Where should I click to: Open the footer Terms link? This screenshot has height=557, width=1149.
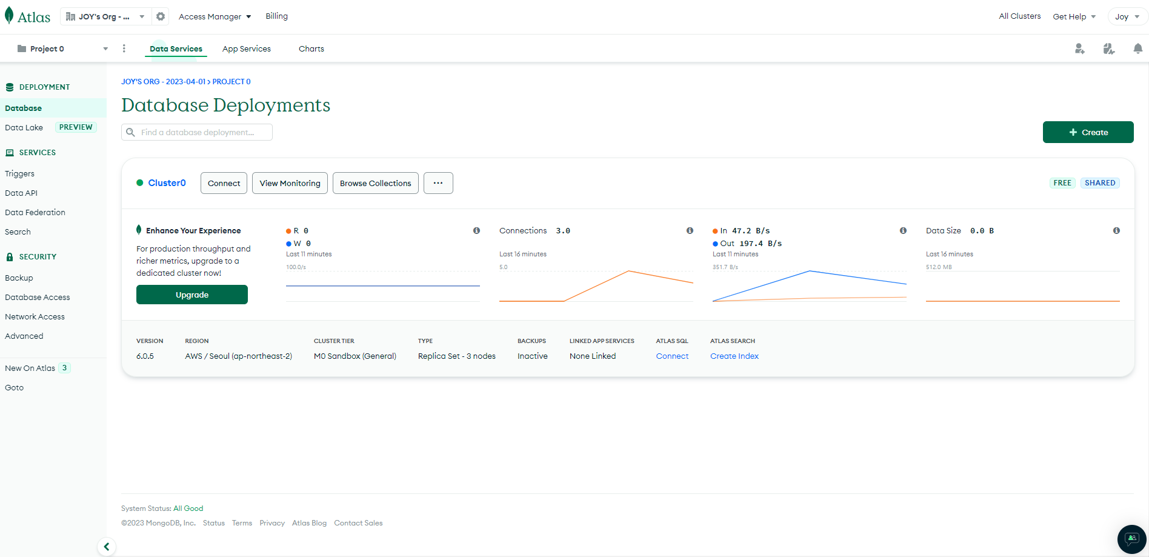(x=242, y=523)
